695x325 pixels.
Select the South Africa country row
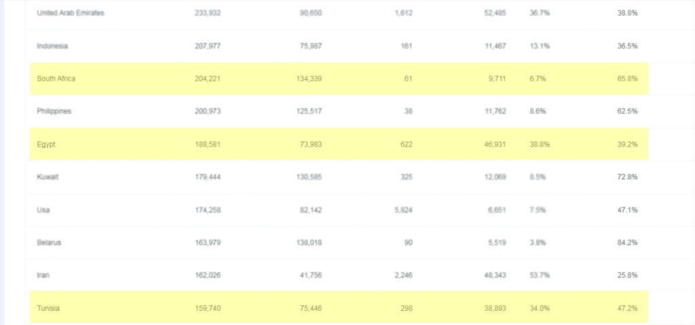pyautogui.click(x=339, y=79)
